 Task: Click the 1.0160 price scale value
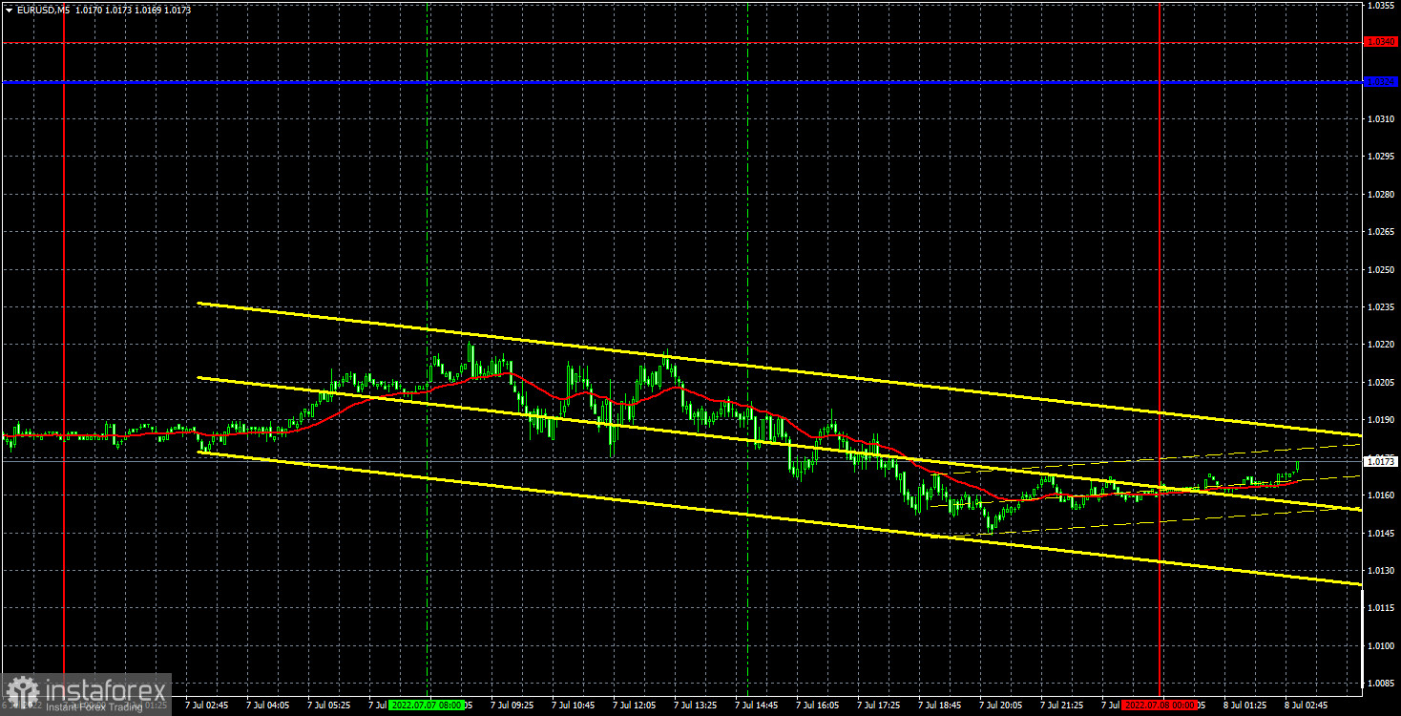pyautogui.click(x=1381, y=495)
